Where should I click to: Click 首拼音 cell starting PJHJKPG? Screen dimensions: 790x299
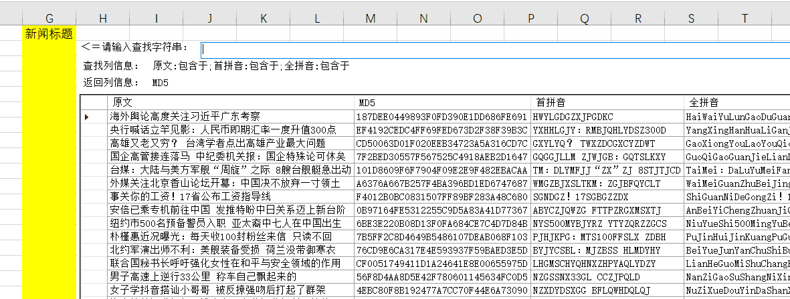click(607, 236)
